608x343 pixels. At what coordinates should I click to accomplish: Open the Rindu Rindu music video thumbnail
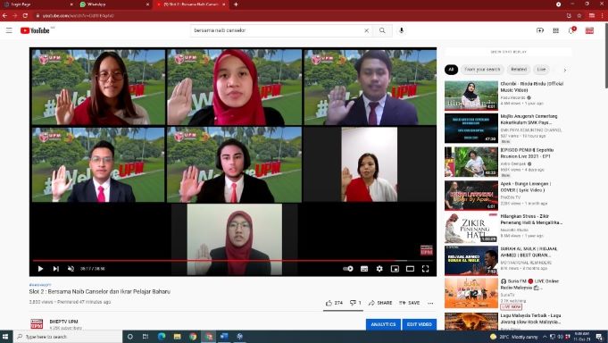(x=471, y=96)
